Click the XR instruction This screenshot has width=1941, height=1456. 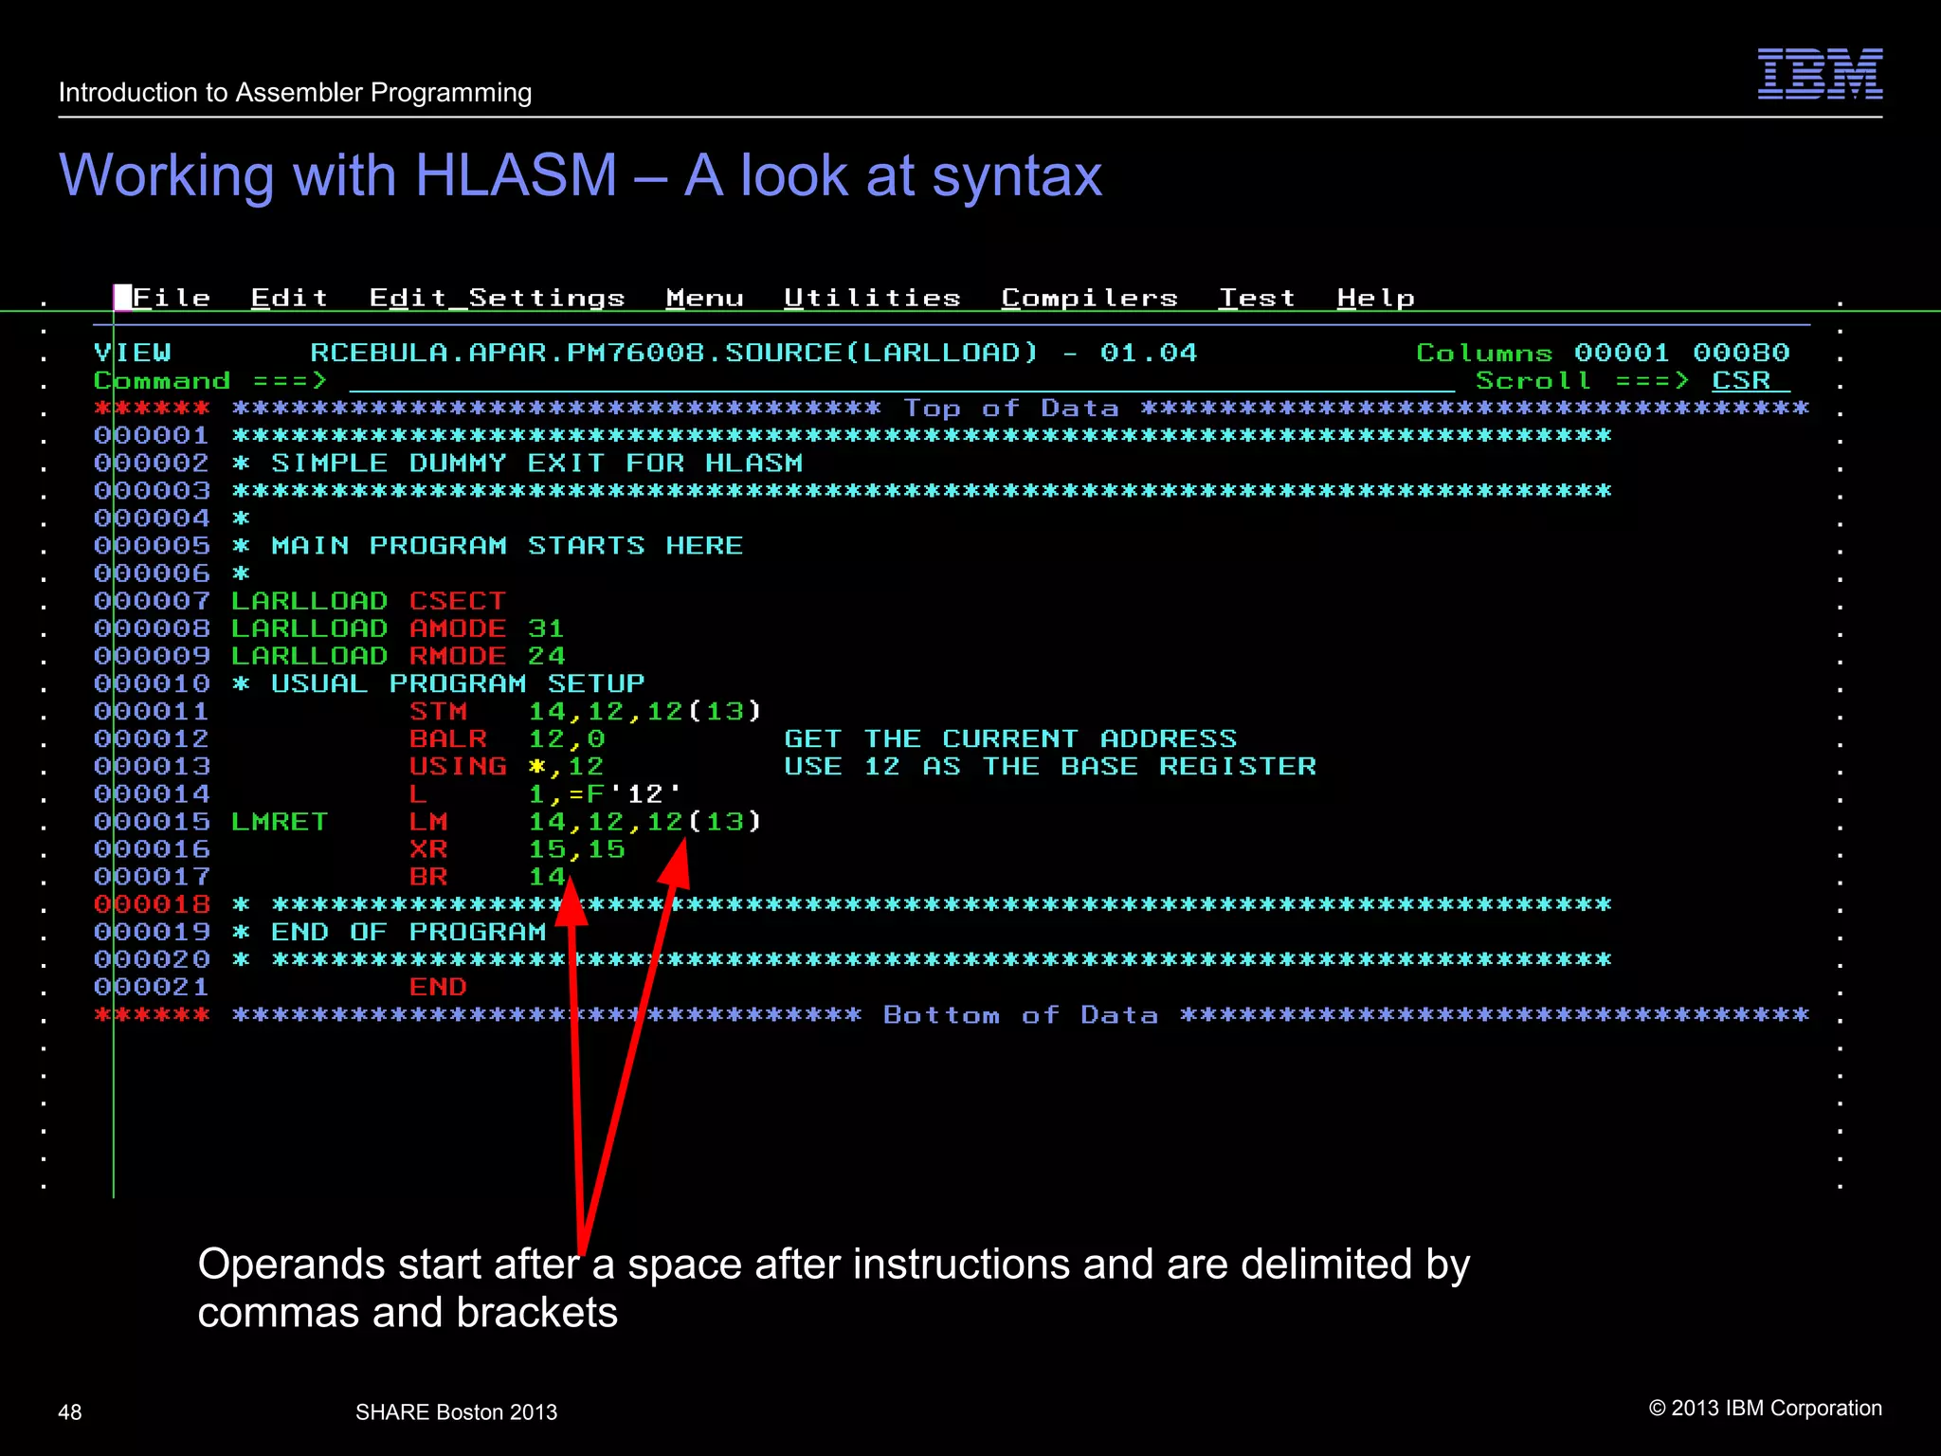click(x=428, y=848)
